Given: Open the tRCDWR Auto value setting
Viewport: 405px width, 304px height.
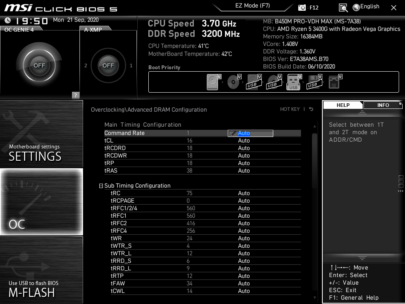Looking at the screenshot, I should [x=244, y=156].
